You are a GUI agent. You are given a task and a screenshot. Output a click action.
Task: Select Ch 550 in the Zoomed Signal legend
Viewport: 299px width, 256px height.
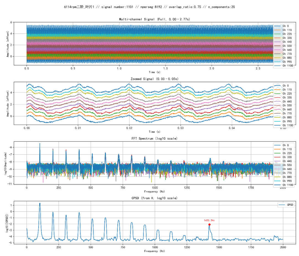click(x=287, y=105)
